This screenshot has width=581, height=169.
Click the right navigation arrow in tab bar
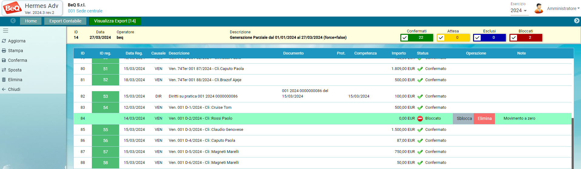coord(576,21)
